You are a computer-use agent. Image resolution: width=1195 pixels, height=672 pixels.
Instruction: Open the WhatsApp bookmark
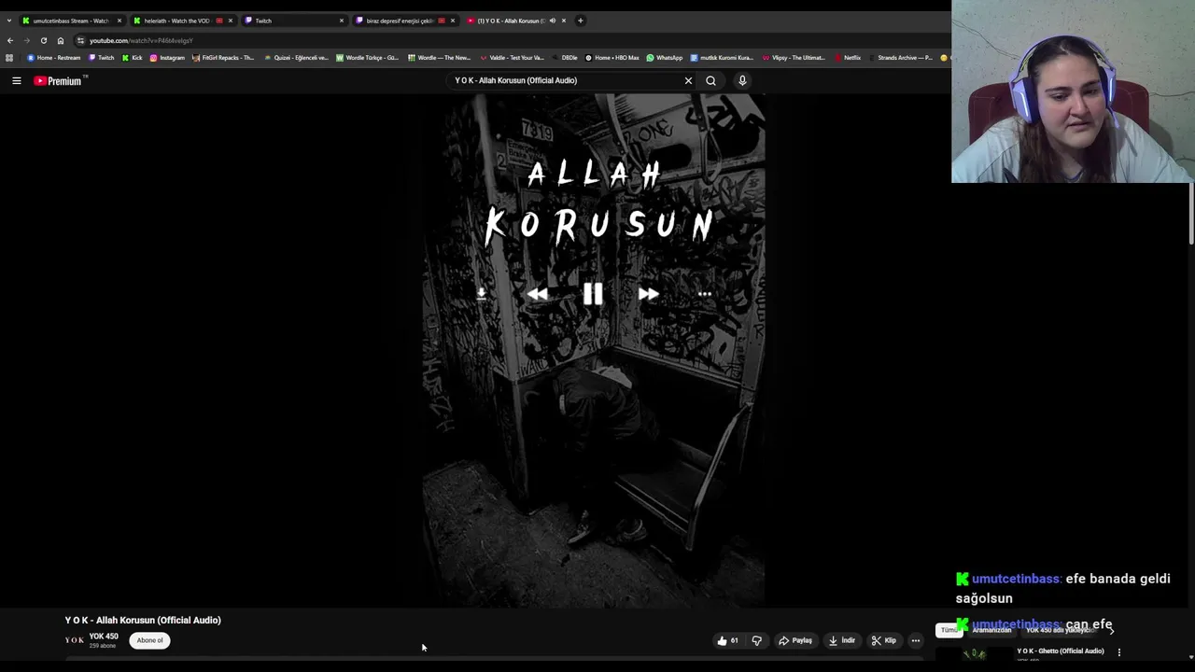(665, 58)
